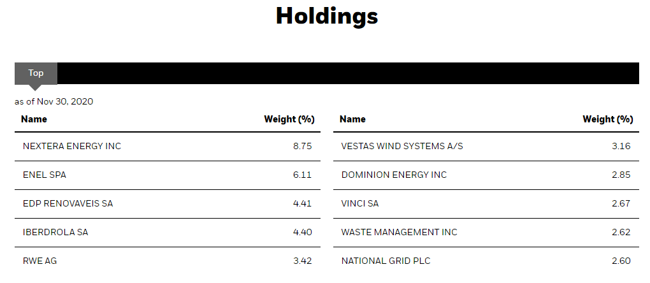The image size is (650, 283).
Task: Click right table Name column header
Action: 352,119
